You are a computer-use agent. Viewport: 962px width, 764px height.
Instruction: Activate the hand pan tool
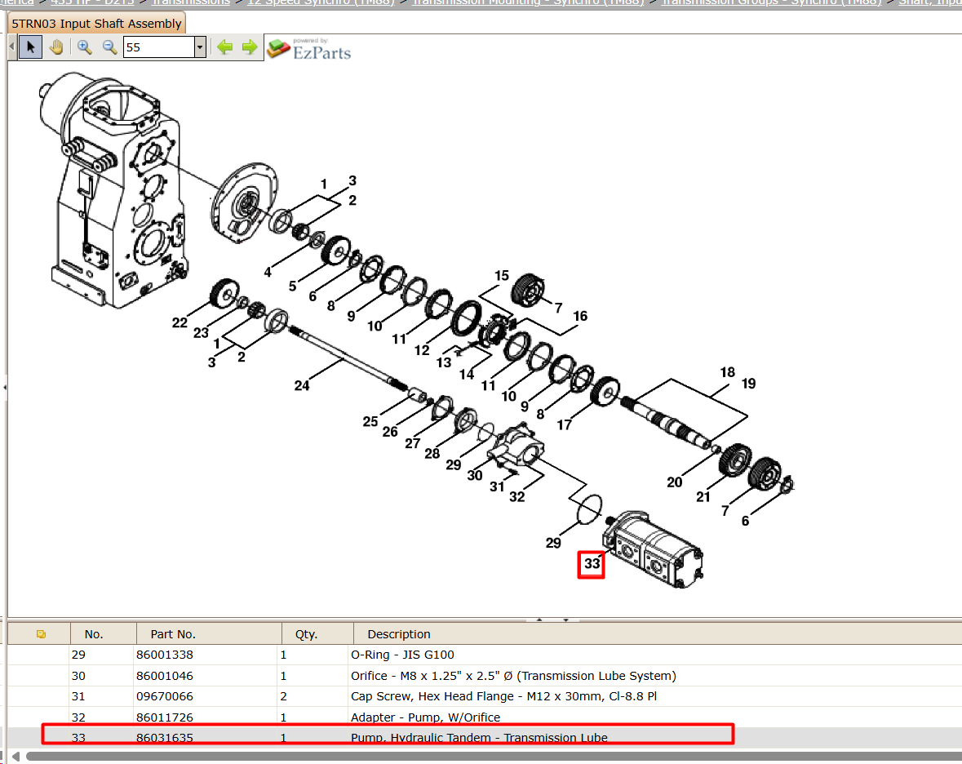[56, 47]
